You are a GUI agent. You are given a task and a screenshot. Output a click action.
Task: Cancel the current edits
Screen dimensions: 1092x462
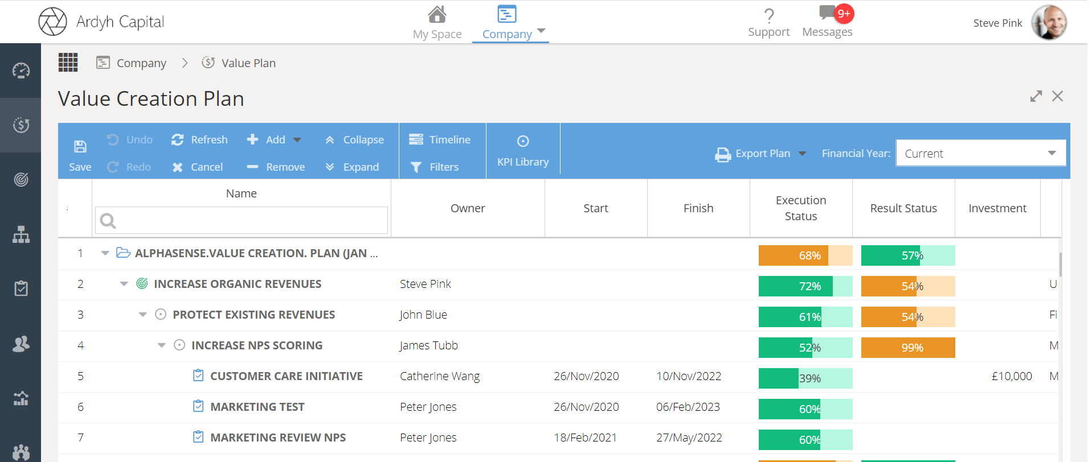pyautogui.click(x=197, y=167)
